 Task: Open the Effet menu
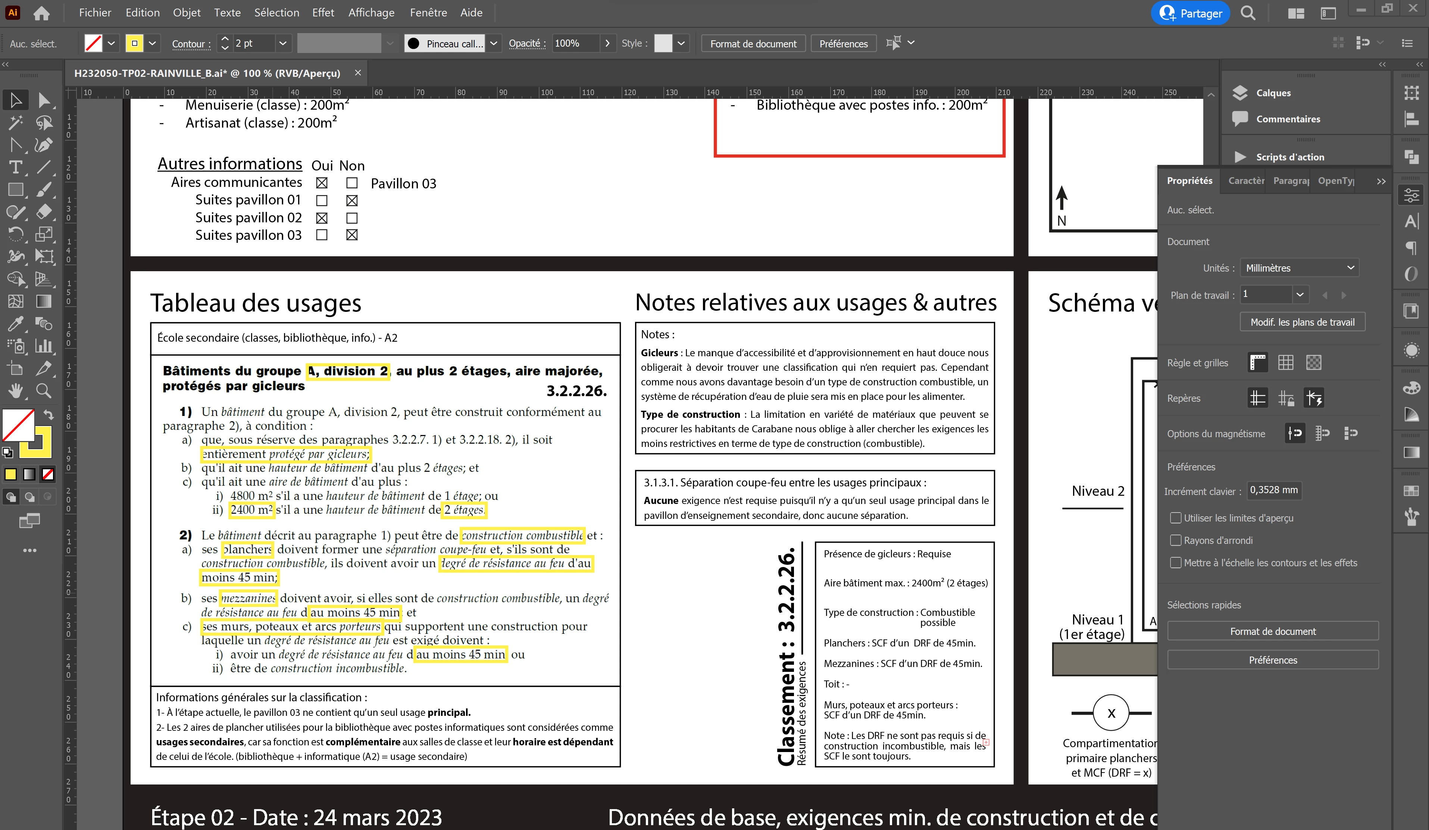[x=323, y=12]
